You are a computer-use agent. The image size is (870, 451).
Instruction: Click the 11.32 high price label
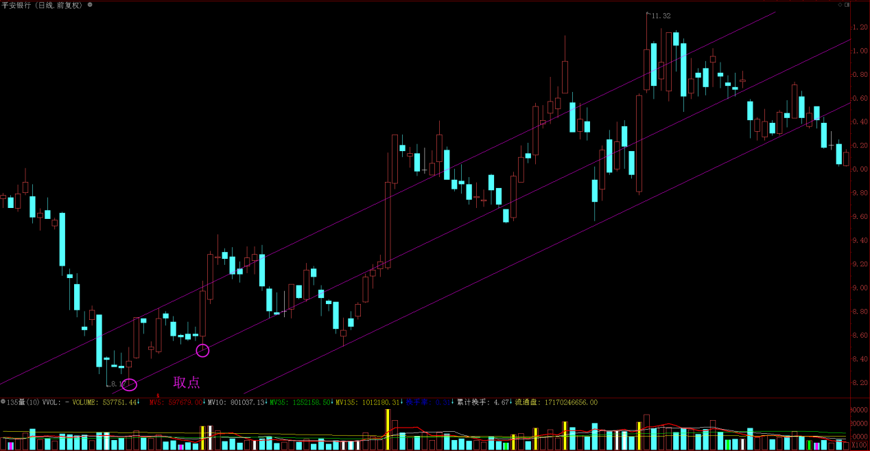coord(660,15)
